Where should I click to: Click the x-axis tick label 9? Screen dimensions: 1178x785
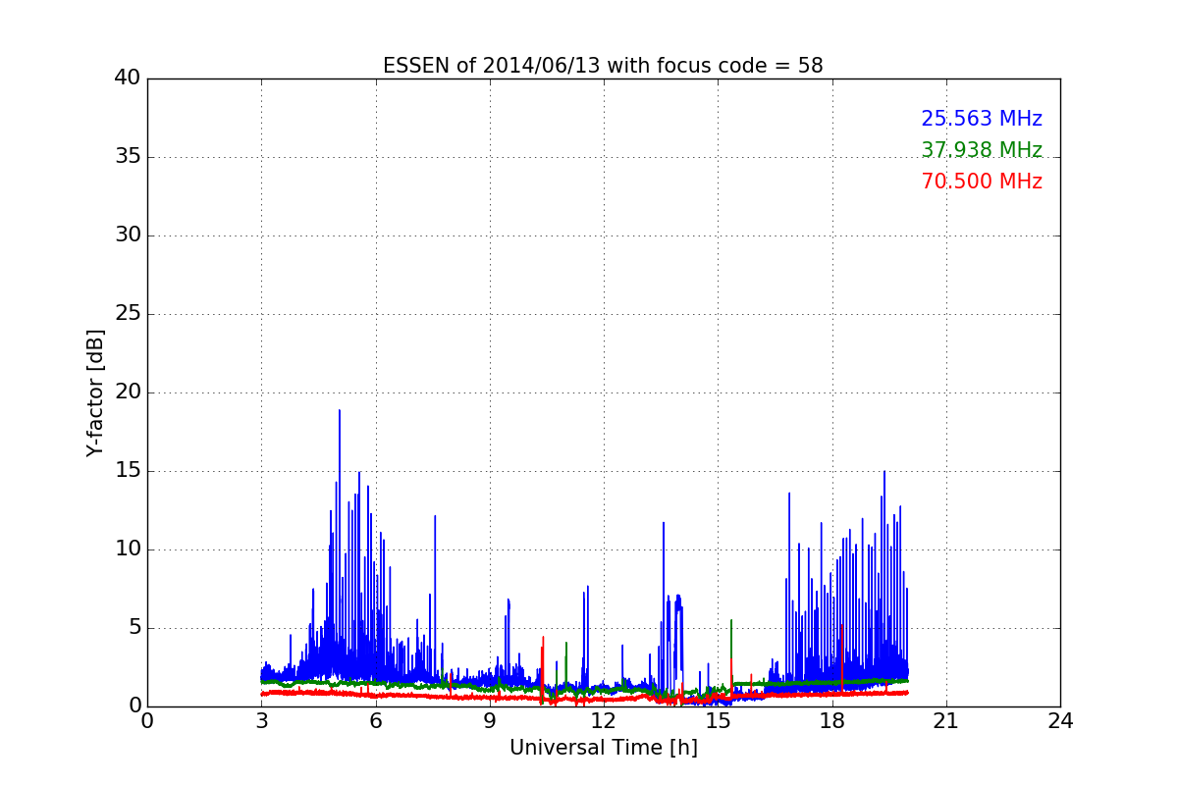pyautogui.click(x=490, y=721)
